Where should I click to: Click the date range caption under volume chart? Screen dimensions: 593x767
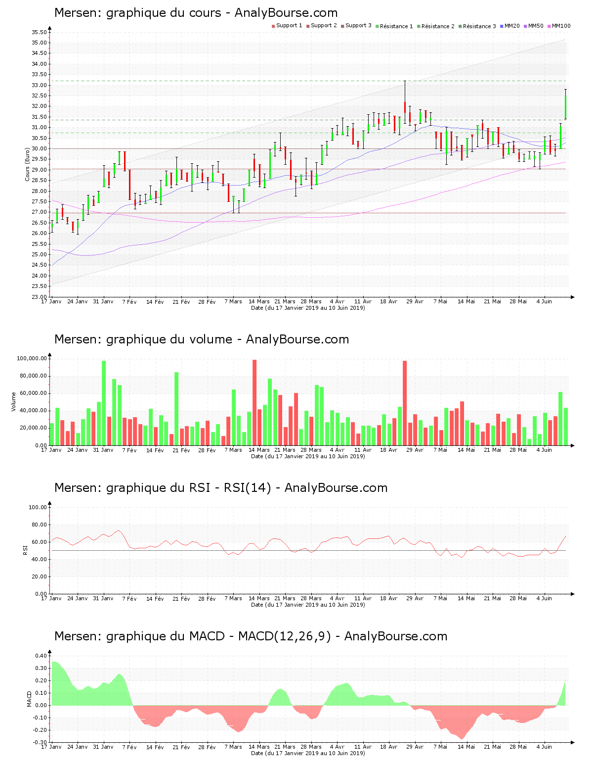308,456
